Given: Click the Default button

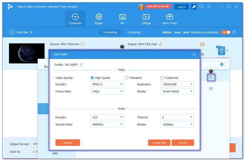Looking at the screenshot, I should pyautogui.click(x=68, y=142).
